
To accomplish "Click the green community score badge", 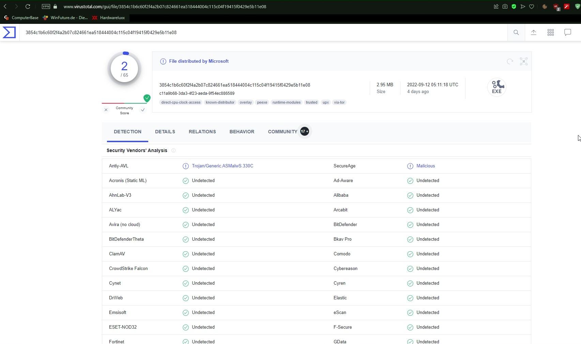I will pos(147,98).
